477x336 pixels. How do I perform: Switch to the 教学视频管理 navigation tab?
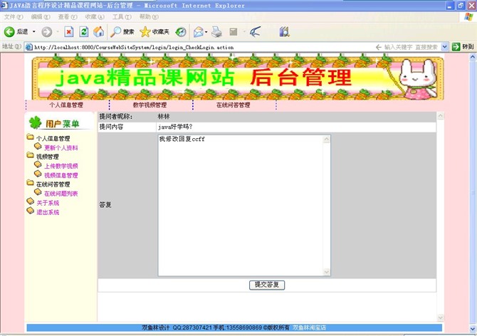click(150, 105)
